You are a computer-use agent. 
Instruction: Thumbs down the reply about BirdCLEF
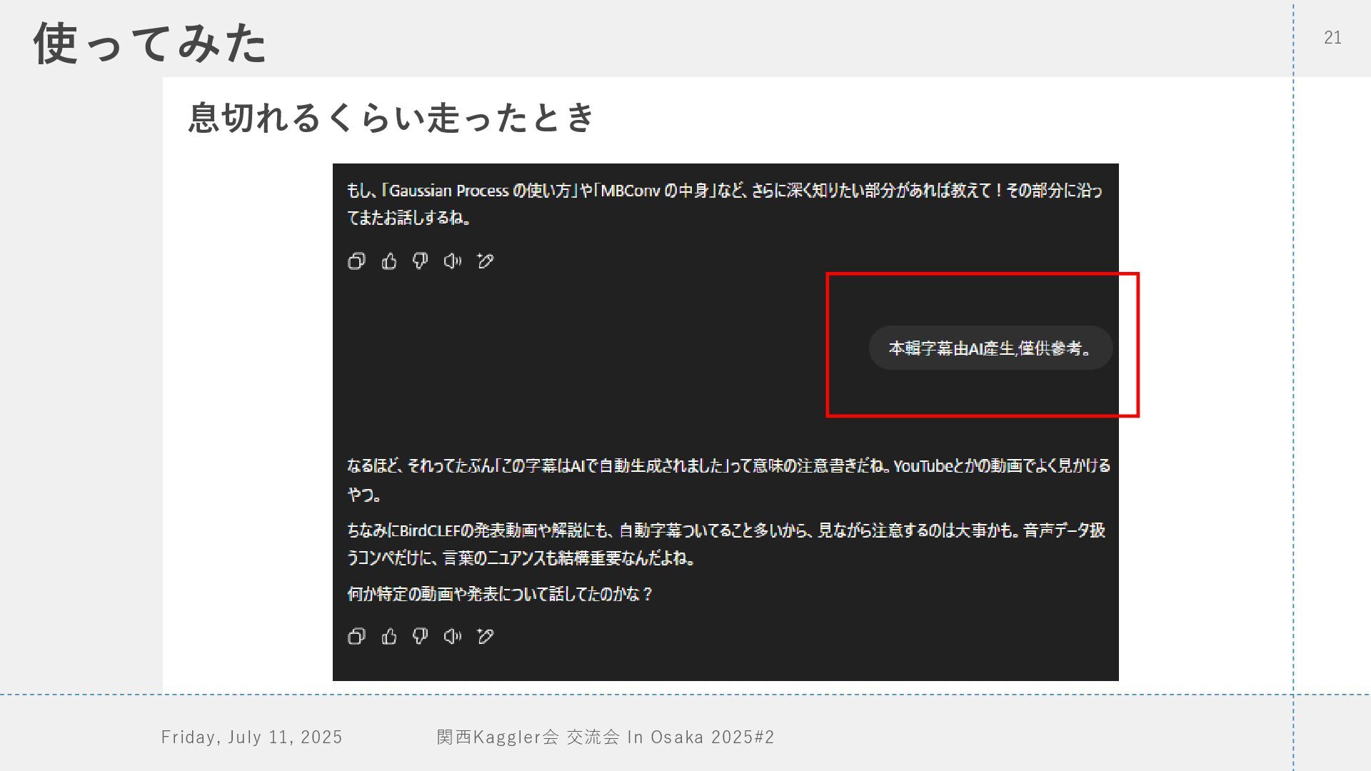421,636
